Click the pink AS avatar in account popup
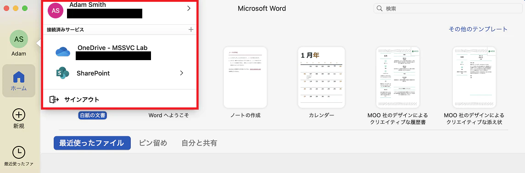The width and height of the screenshot is (525, 173). [56, 11]
